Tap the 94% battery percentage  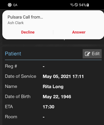coord(82,5)
